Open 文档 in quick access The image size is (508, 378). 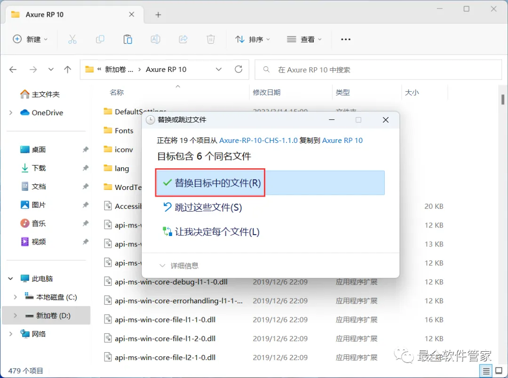pyautogui.click(x=39, y=187)
